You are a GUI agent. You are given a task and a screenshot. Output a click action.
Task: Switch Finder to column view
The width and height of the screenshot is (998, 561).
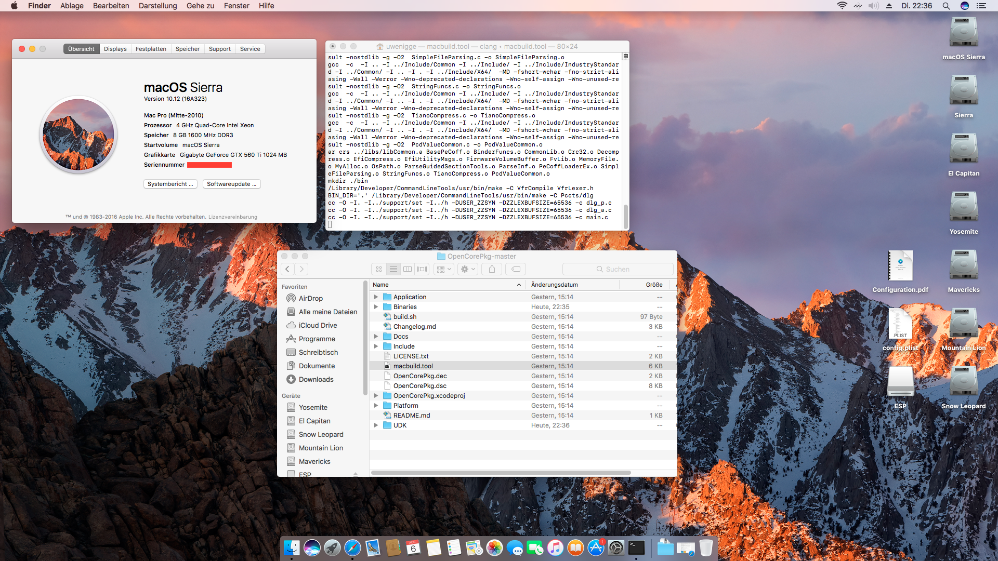(408, 269)
